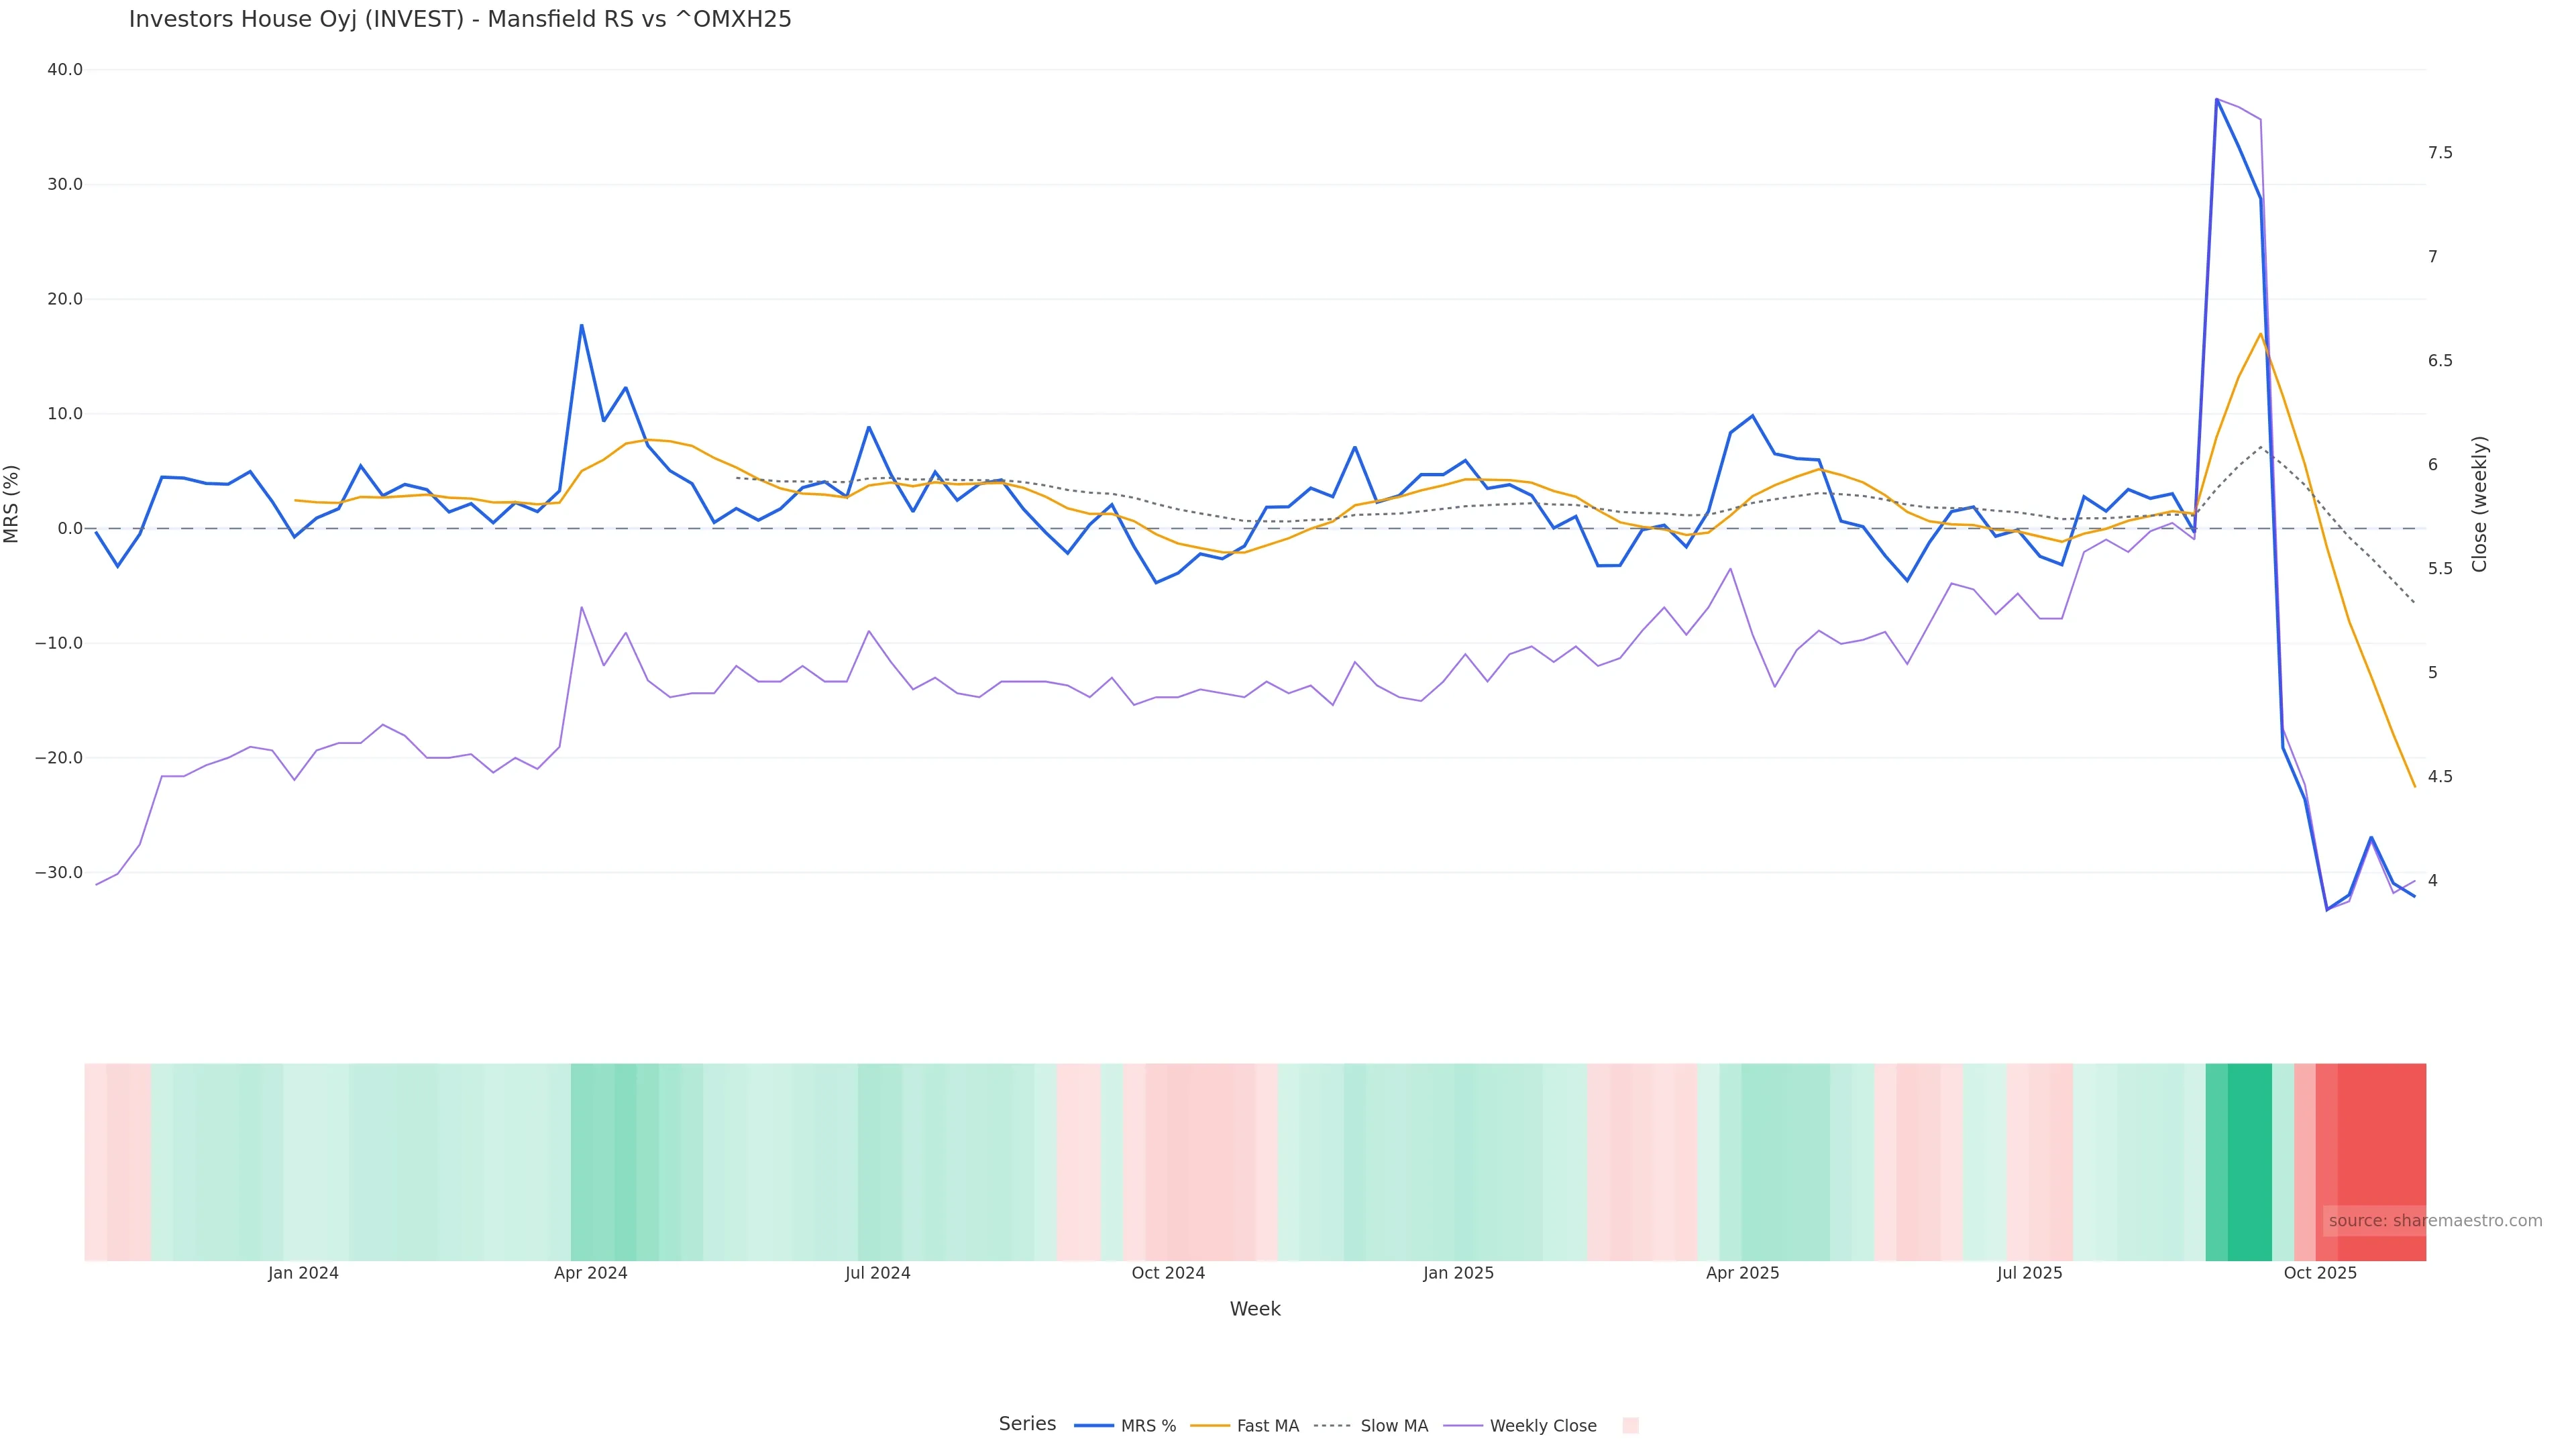The height and width of the screenshot is (1449, 2576).
Task: Click the Week x-axis title
Action: coord(1255,1309)
